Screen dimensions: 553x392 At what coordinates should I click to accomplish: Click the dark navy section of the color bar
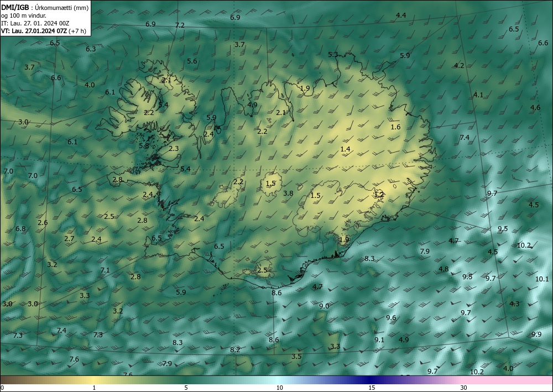(368, 380)
